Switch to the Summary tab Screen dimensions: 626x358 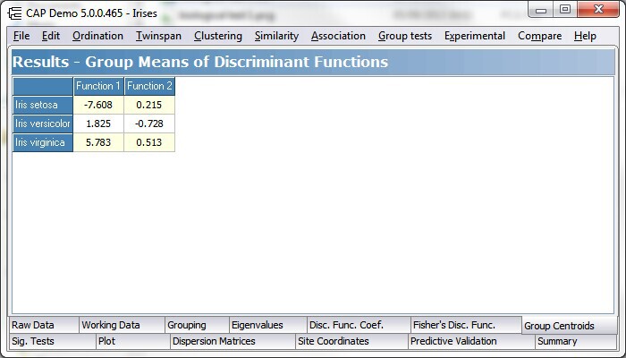576,342
